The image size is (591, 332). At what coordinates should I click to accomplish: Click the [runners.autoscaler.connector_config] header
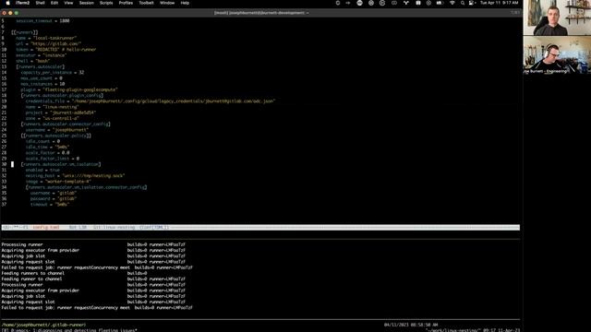[66, 124]
